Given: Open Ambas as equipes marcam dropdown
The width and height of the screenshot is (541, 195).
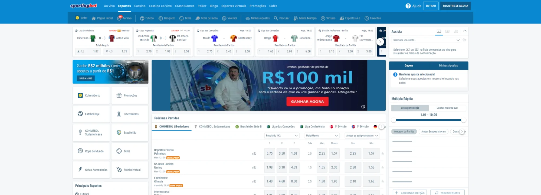Looking at the screenshot, I should click(362, 135).
